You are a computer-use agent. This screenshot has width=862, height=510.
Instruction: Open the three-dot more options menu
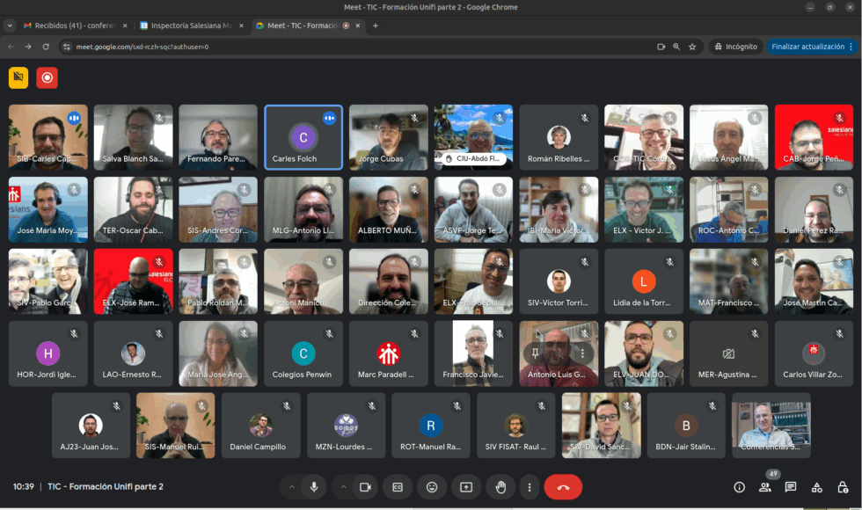[529, 486]
